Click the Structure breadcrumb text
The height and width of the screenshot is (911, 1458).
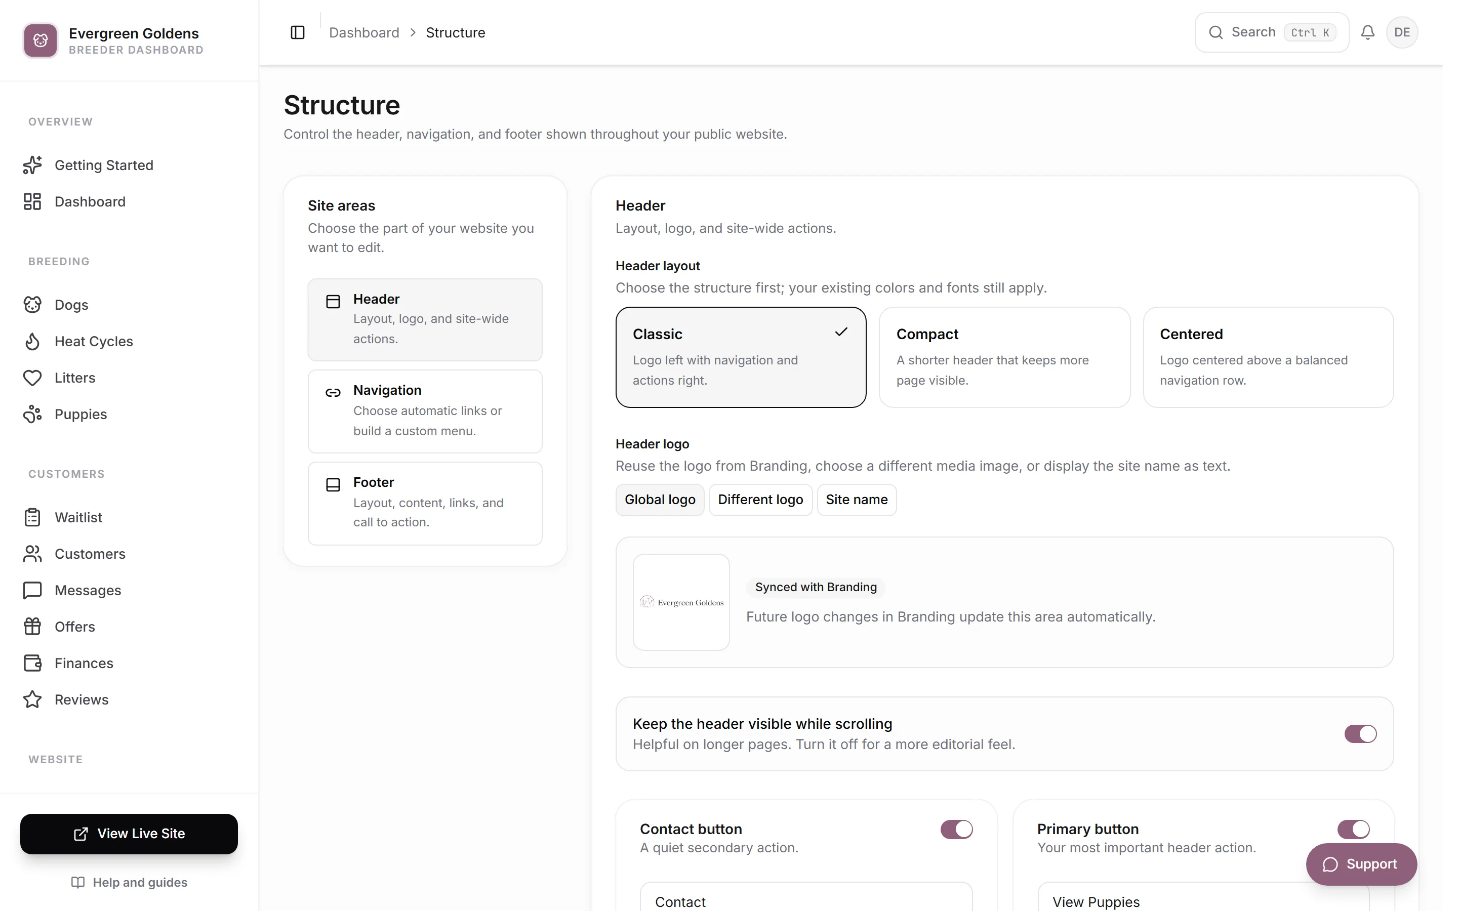click(x=456, y=32)
